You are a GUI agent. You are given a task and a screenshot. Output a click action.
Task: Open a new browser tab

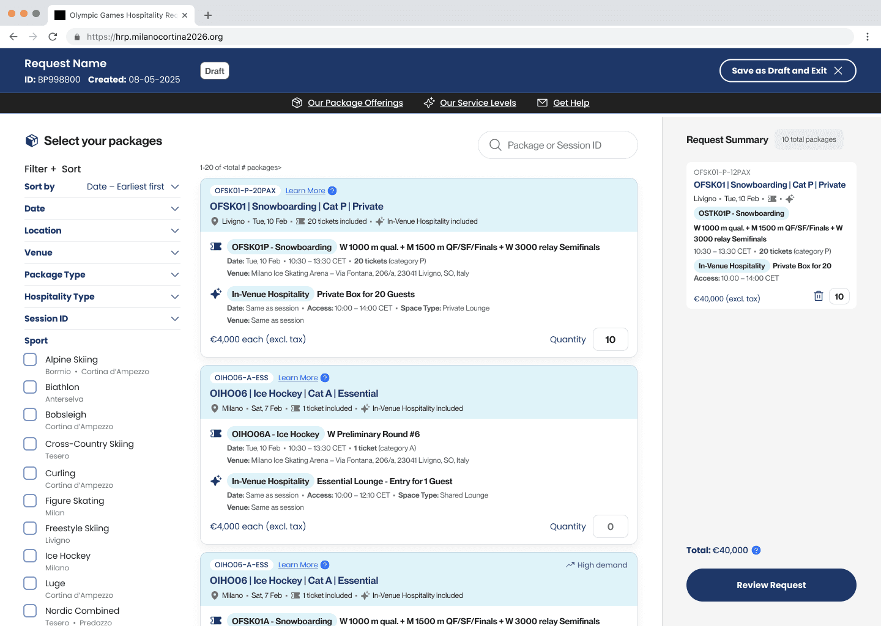208,15
